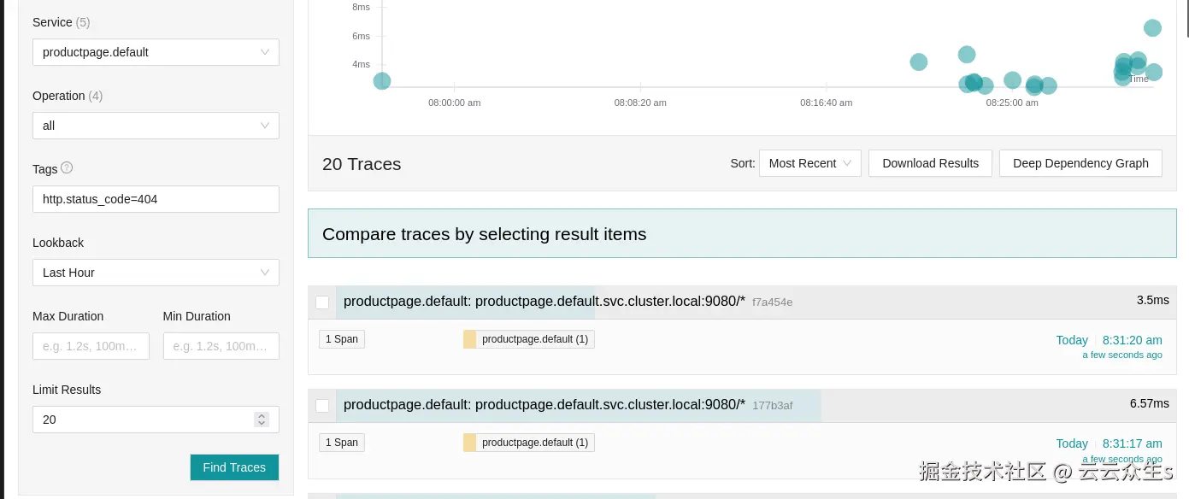1189x499 pixels.
Task: Focus the Min Duration input field
Action: coord(221,346)
